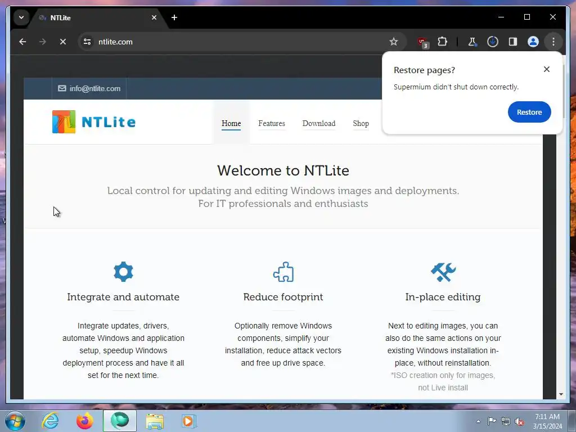Maximize the browser window
The image size is (576, 432).
pyautogui.click(x=526, y=17)
